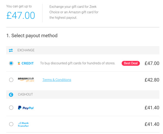Click the large blue £47.00 headline amount
This screenshot has width=163, height=134.
coord(21,16)
